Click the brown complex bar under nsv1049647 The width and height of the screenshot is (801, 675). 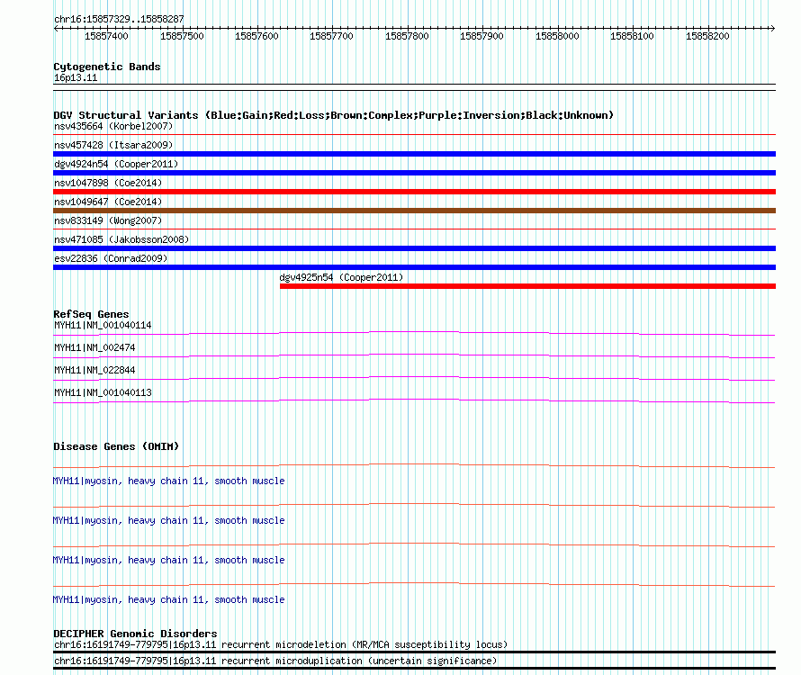(x=414, y=211)
